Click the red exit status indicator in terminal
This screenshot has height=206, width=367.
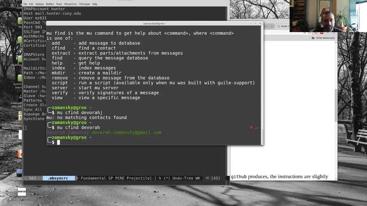tap(254, 128)
